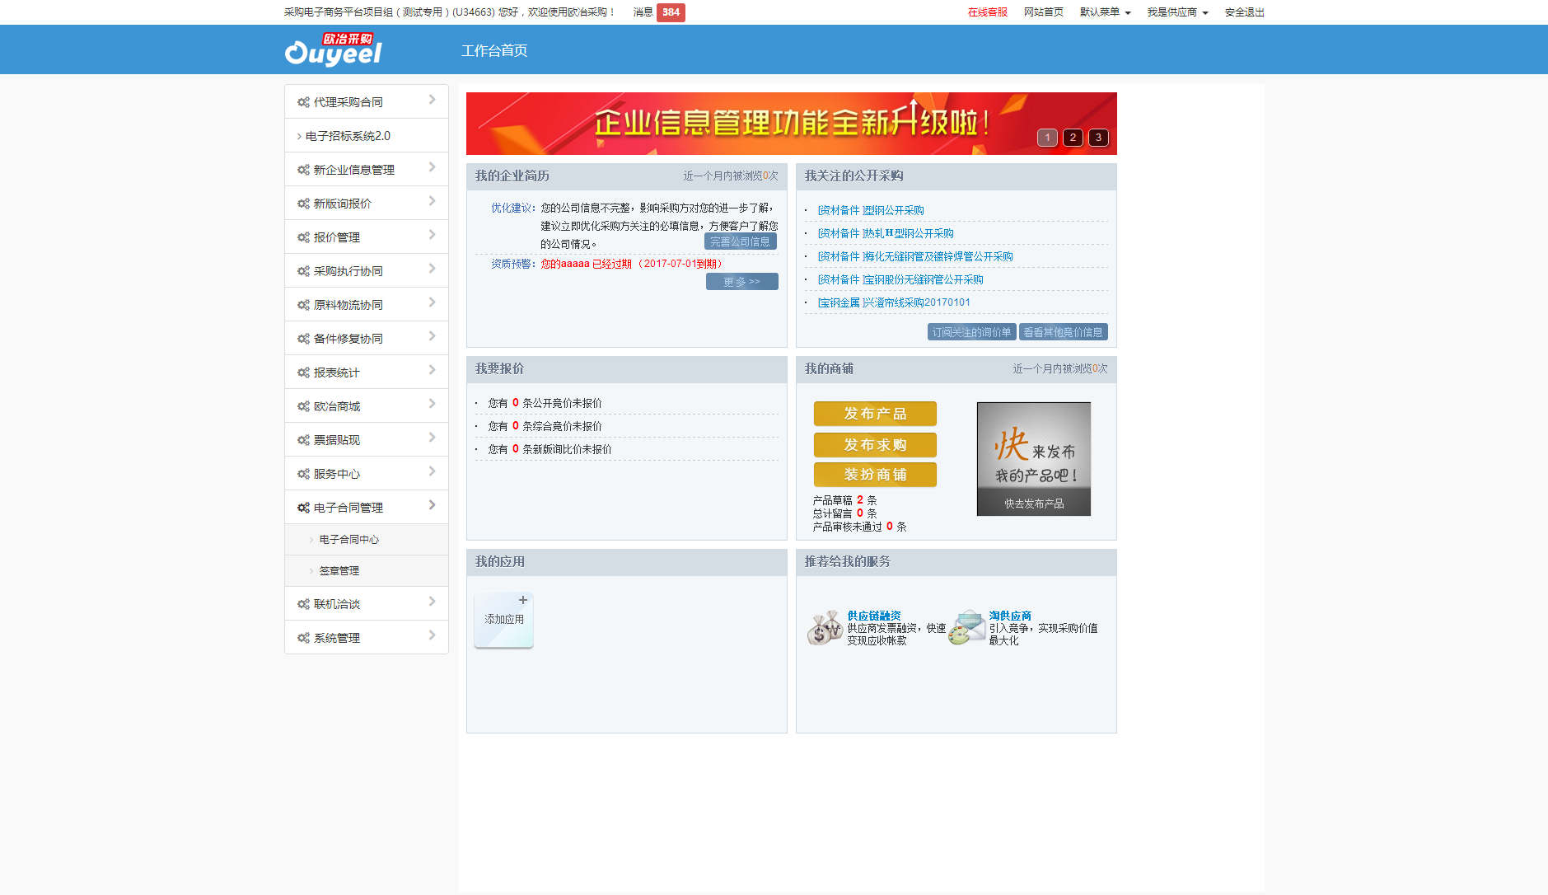
Task: Click 产品草稿 2 条 count
Action: pyautogui.click(x=844, y=500)
